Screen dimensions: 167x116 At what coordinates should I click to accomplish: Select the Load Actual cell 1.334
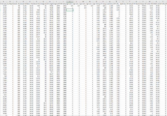point(110,6)
